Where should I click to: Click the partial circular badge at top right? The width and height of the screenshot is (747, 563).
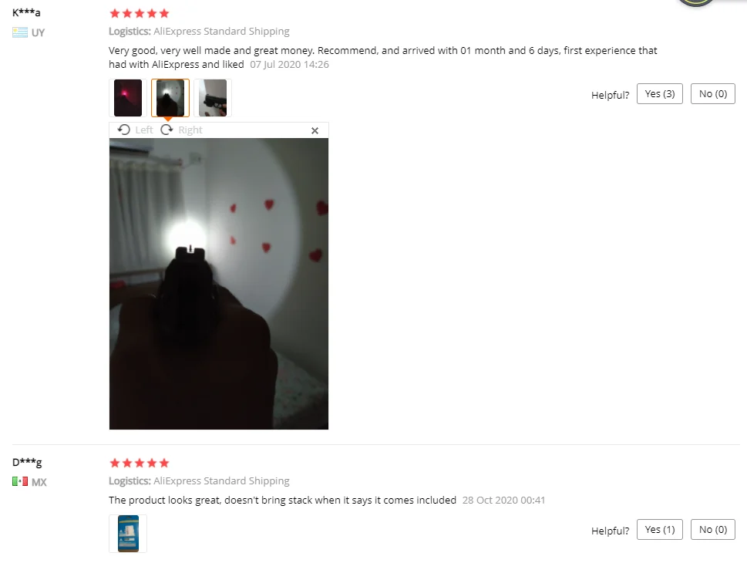pos(696,3)
